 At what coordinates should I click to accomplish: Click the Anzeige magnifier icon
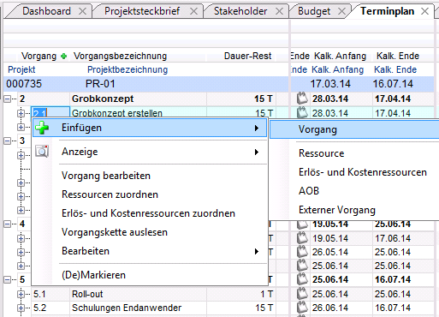[x=42, y=152]
